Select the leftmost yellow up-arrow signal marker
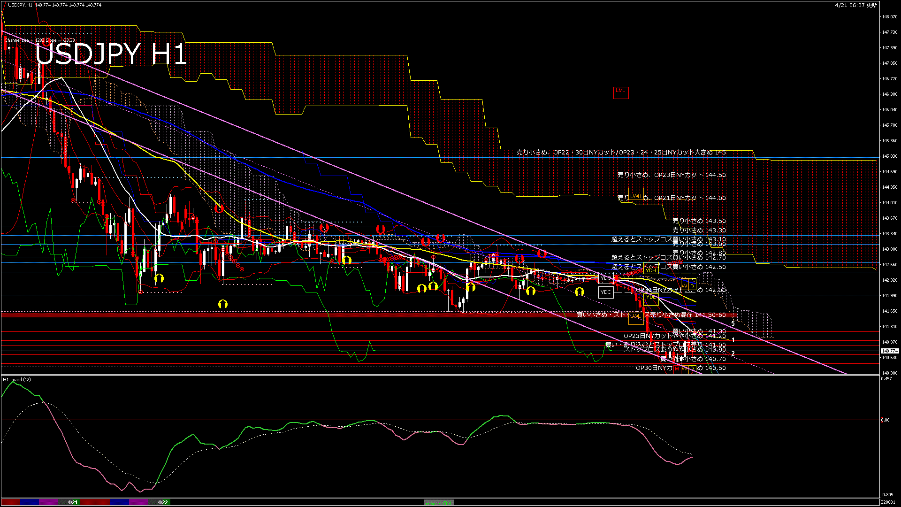This screenshot has width=901, height=507. click(x=159, y=278)
